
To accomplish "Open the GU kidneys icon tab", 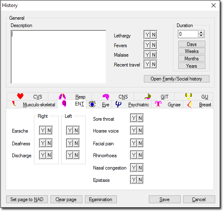I will pos(189,96).
